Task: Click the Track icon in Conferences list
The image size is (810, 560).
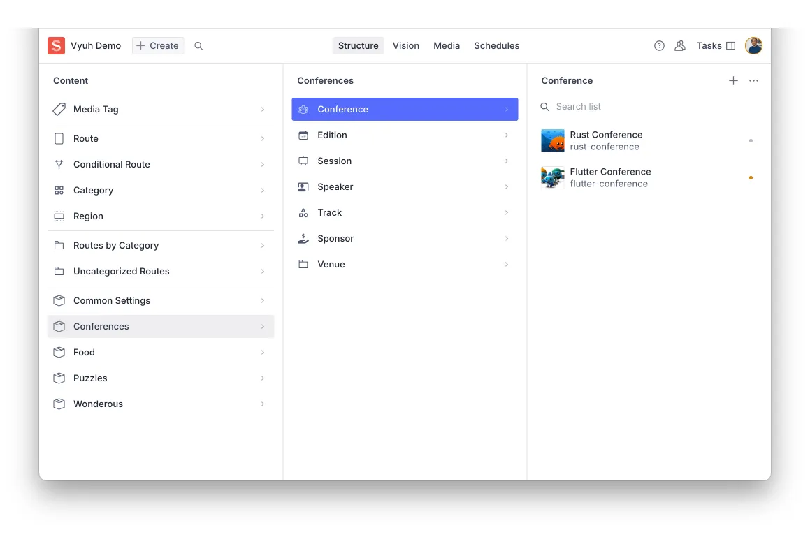Action: pyautogui.click(x=303, y=212)
